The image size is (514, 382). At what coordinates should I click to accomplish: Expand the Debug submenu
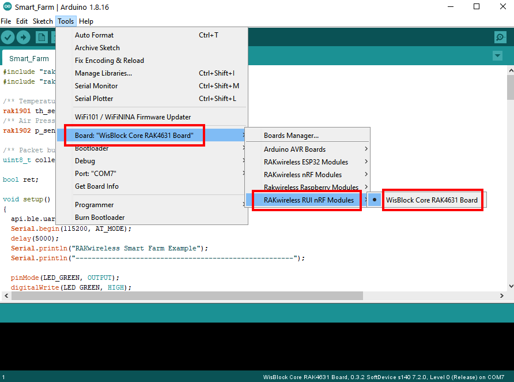tap(151, 161)
